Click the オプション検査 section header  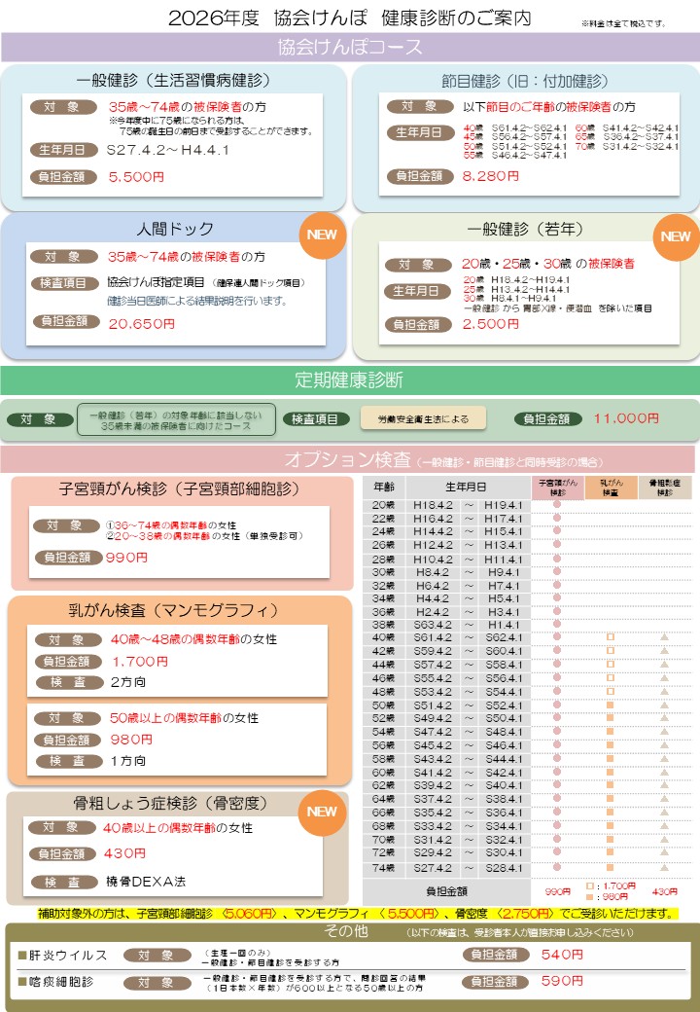(350, 459)
